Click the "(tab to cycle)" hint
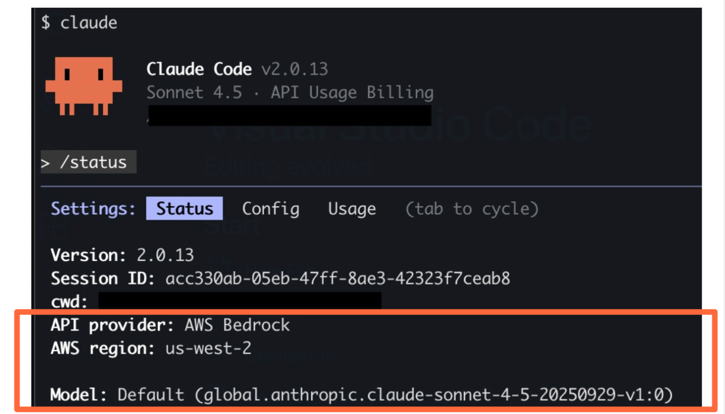 (471, 209)
